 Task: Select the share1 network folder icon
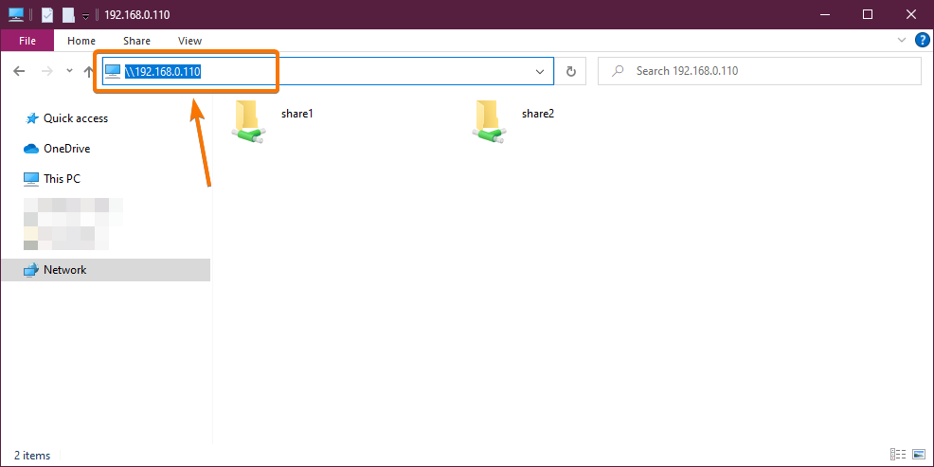[x=248, y=121]
